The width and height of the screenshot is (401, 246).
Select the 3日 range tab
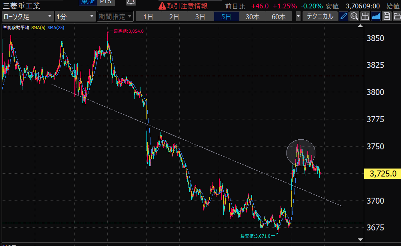coord(200,16)
